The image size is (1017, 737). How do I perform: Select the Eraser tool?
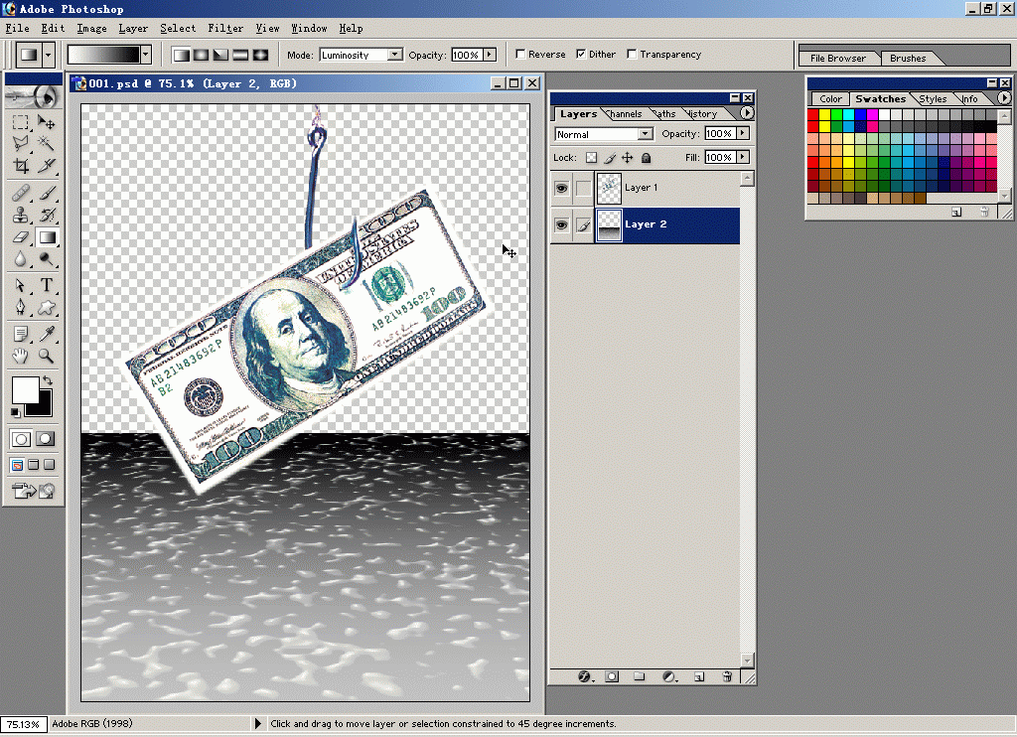[x=21, y=237]
